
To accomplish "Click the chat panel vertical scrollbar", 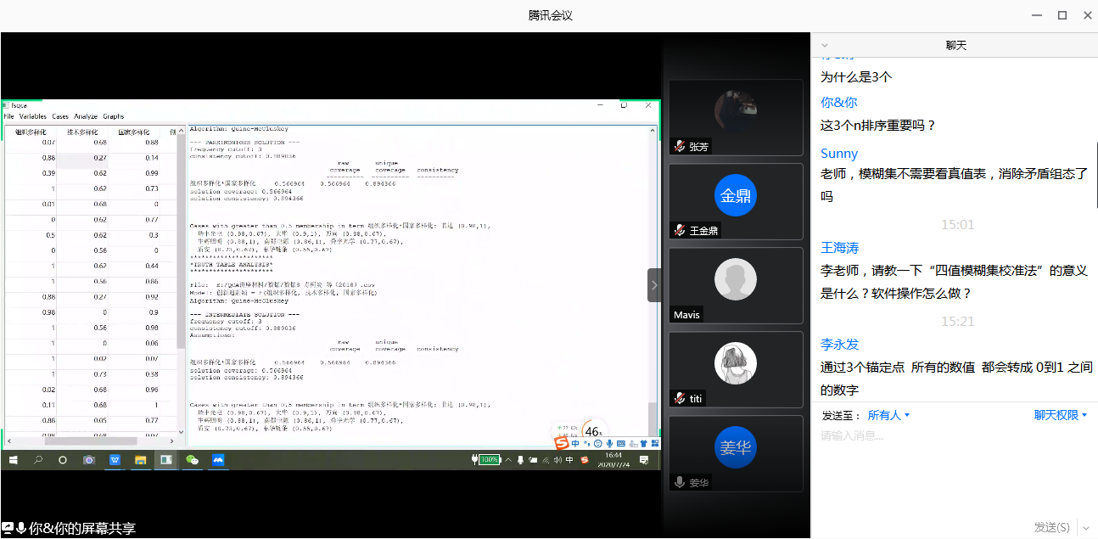I will 1095,174.
